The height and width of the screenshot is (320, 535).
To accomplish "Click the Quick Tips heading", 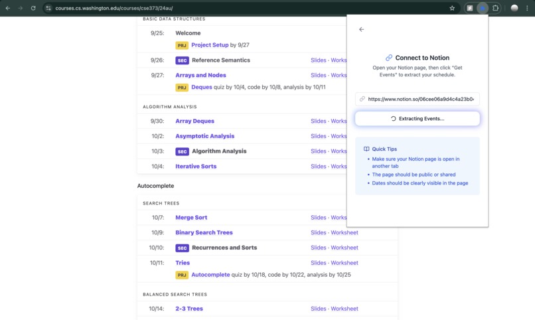I will (x=384, y=149).
